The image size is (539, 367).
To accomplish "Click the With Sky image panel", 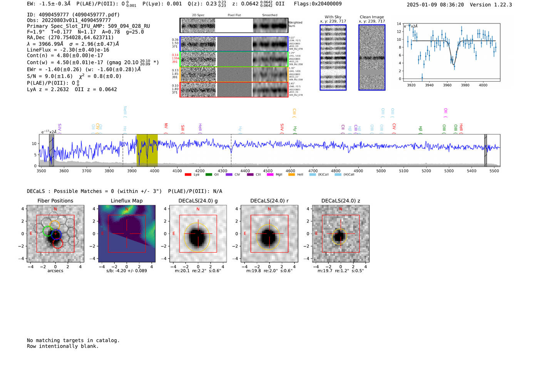I will pos(333,57).
